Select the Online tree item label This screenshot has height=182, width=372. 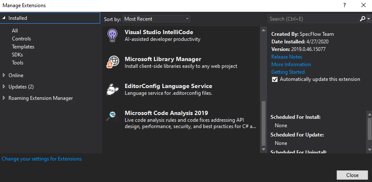click(16, 75)
